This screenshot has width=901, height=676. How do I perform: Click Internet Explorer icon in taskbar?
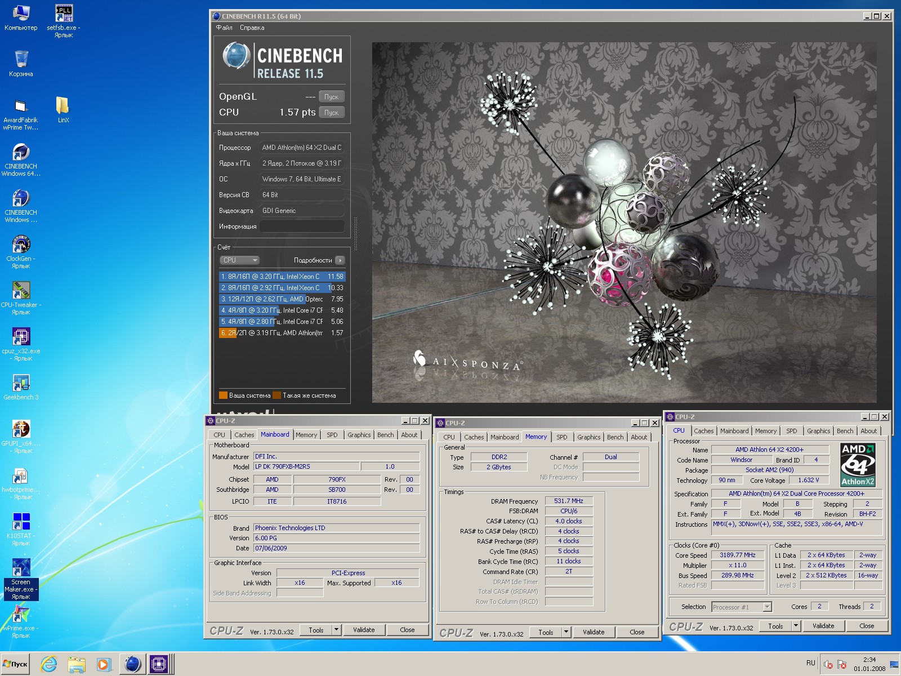49,664
